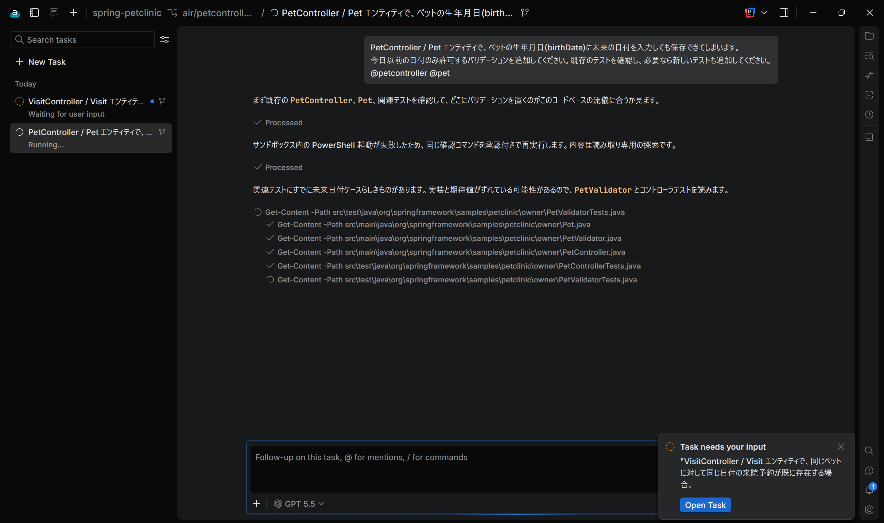
Task: Click the Get-Content PetValidator.java command row
Action: (x=444, y=238)
